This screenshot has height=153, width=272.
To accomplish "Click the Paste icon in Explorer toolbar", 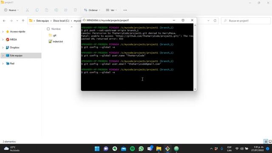I will tap(46, 10).
